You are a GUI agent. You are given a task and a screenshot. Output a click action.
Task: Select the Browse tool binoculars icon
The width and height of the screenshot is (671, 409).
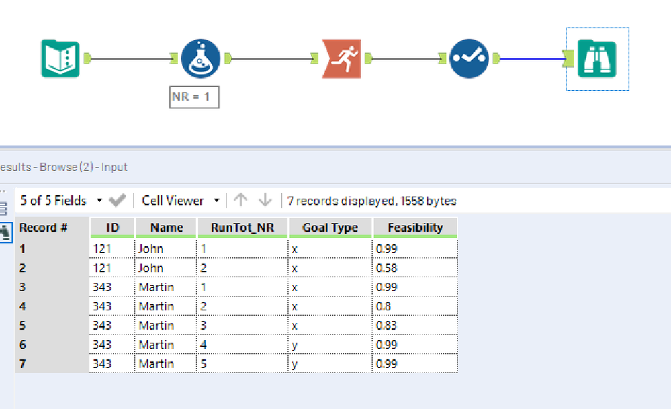pyautogui.click(x=597, y=58)
